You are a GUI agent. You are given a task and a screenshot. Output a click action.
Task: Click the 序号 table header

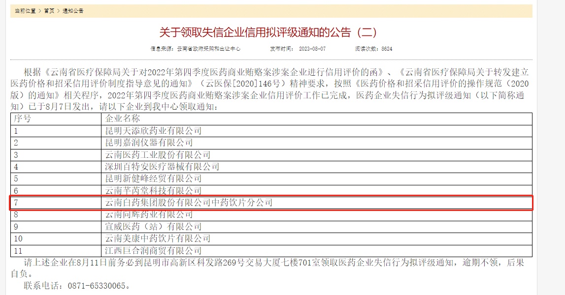coord(56,118)
